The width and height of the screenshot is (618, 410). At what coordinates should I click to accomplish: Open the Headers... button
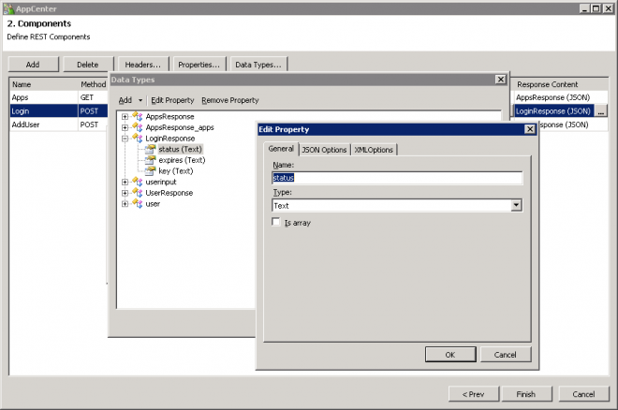tap(142, 65)
